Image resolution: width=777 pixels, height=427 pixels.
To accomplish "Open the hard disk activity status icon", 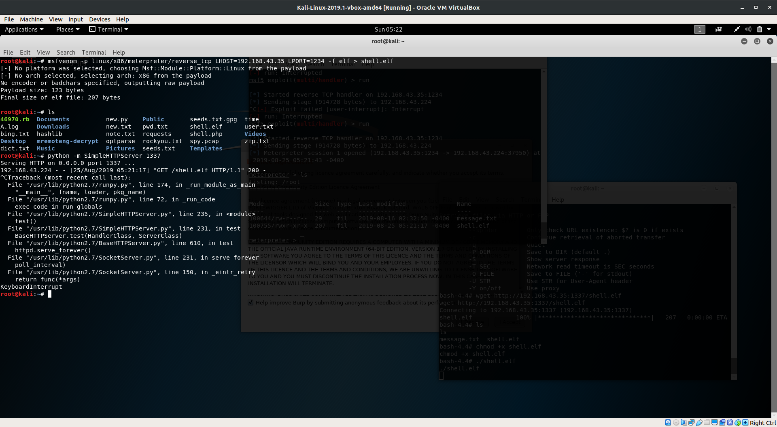I will [x=668, y=423].
